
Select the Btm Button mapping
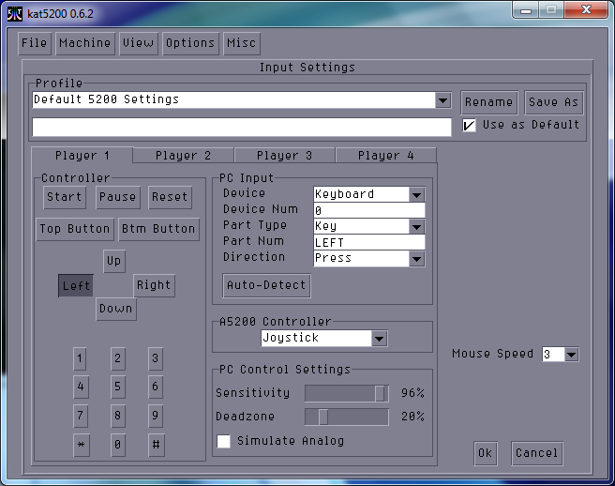coord(158,229)
